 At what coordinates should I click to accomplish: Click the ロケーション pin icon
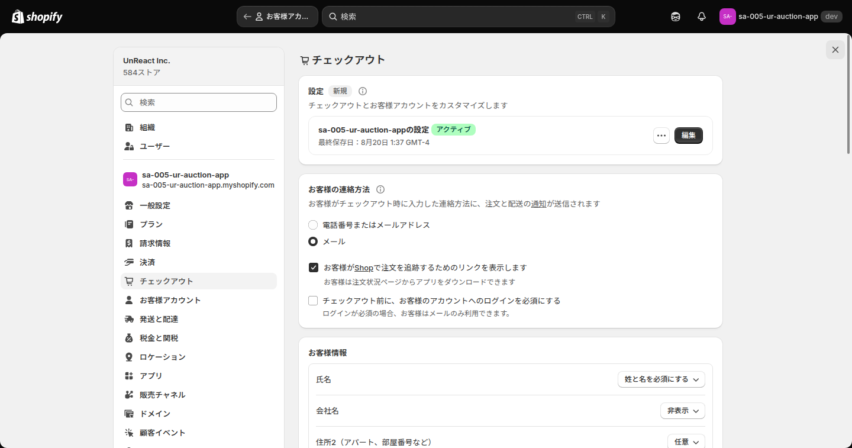[129, 357]
